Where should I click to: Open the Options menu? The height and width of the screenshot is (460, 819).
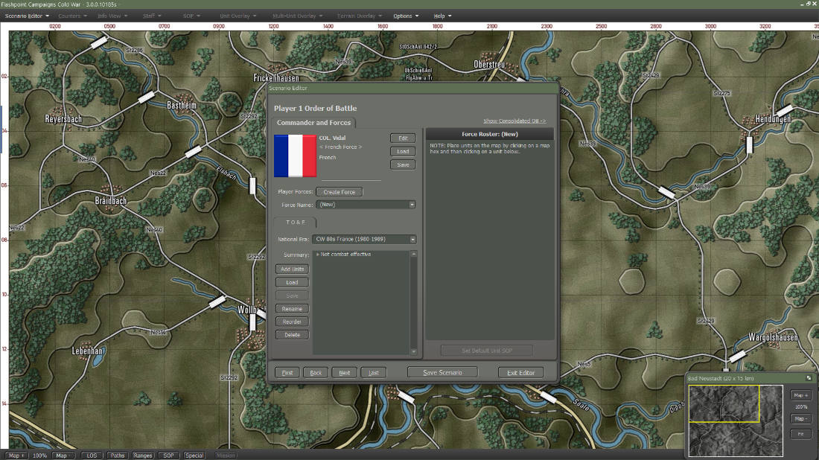tap(406, 16)
